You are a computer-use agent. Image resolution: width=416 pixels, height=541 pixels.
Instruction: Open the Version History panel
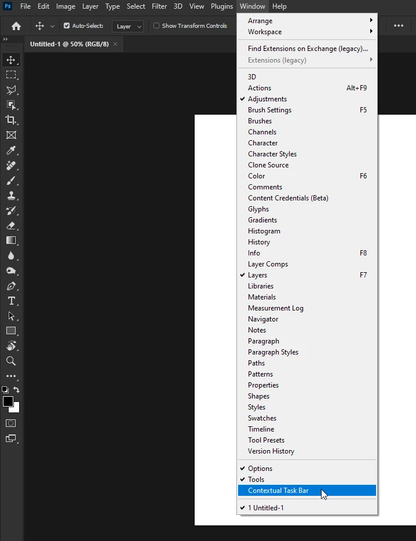307,451
